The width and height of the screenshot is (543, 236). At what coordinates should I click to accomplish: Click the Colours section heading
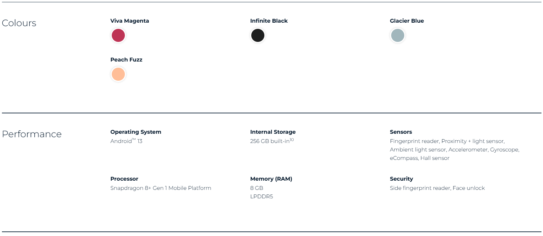(x=19, y=23)
